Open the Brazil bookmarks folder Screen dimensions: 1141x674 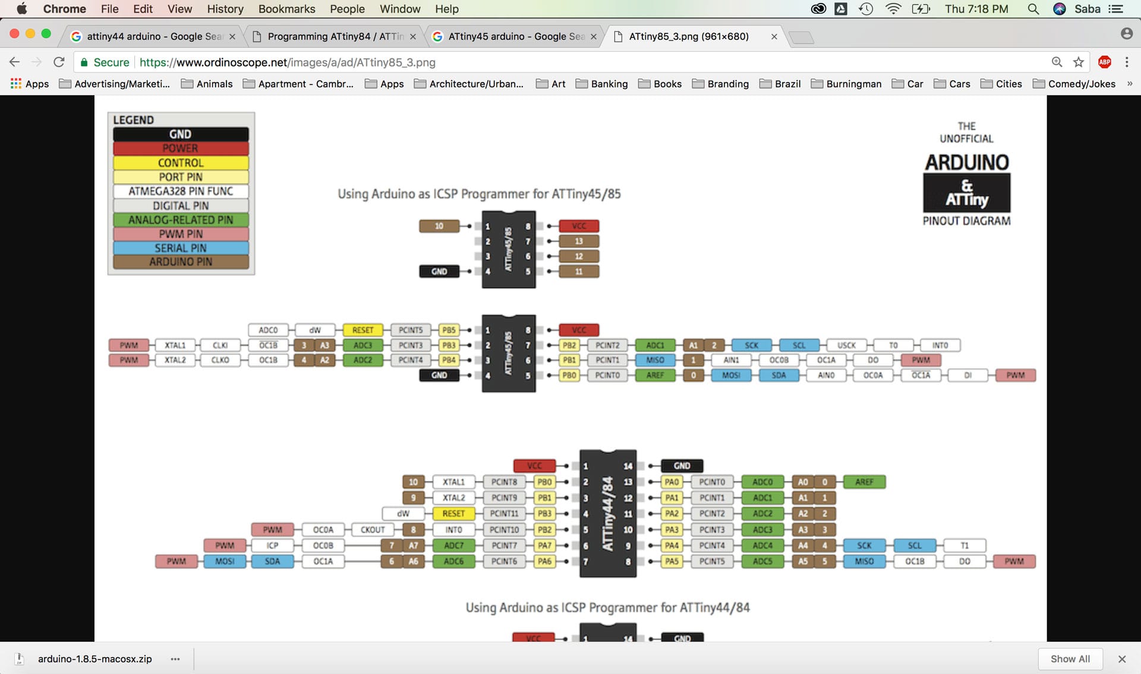(780, 84)
